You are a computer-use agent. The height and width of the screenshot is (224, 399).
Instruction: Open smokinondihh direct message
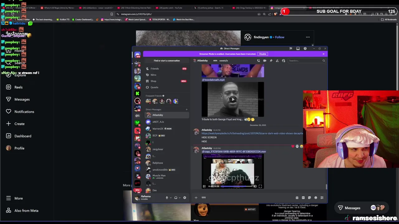(x=166, y=170)
